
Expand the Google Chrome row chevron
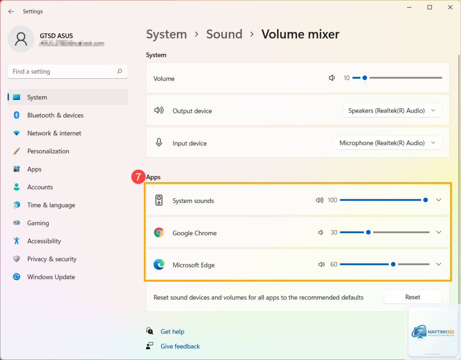coord(438,233)
